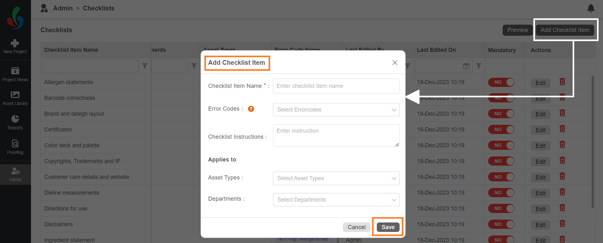Toggle Mandatory switch for Allergen statements
The image size is (603, 243).
coord(501,82)
